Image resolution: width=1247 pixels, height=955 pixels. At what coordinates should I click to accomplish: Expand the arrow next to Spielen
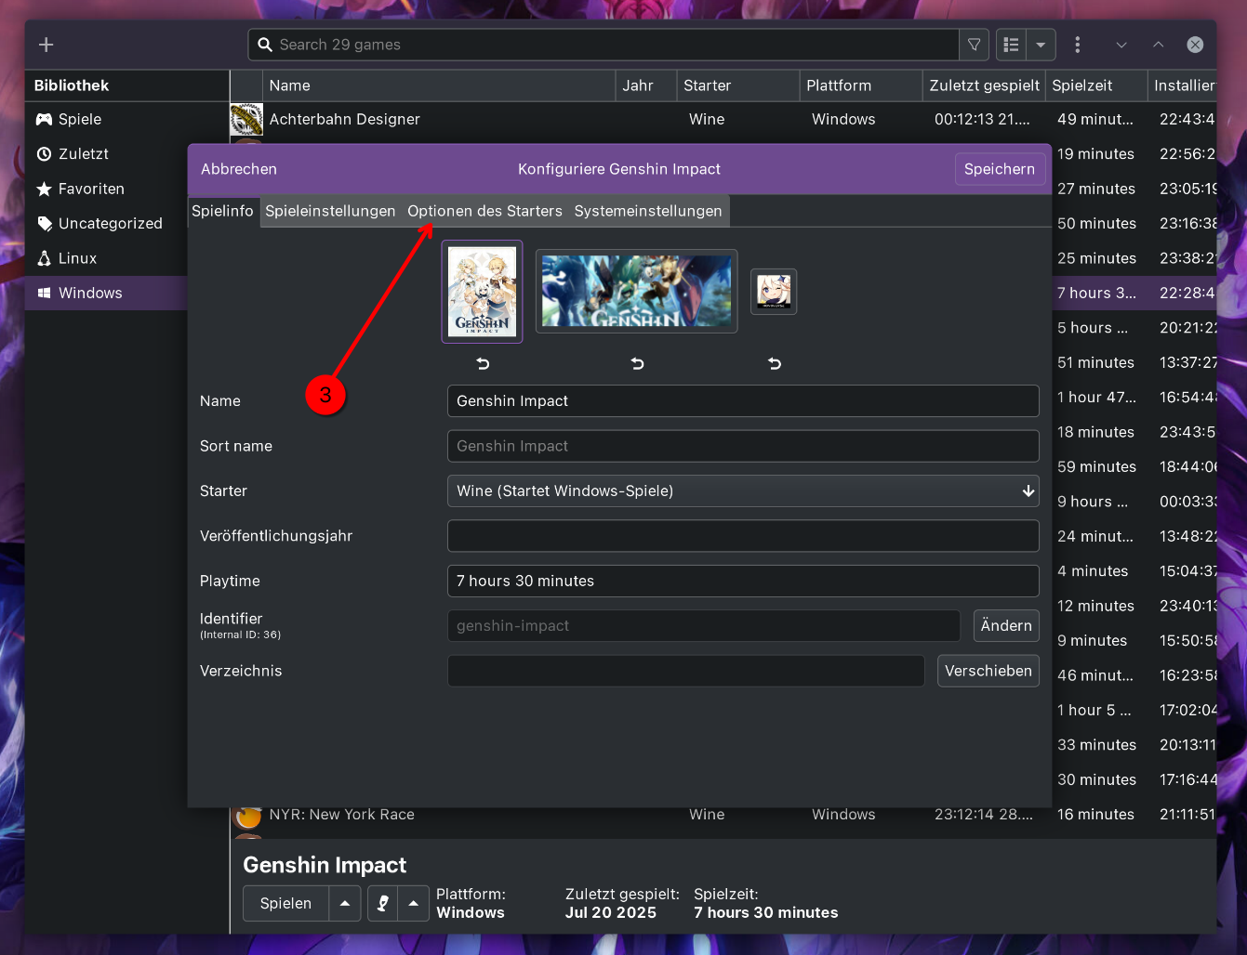(345, 903)
